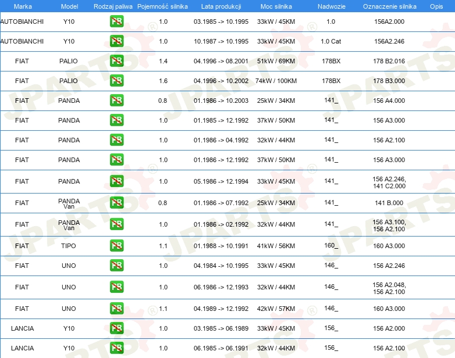Click the Oznaczenie silnika column header

tap(389, 6)
